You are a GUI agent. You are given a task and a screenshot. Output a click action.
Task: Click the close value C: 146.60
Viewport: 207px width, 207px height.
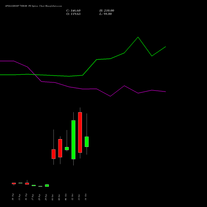(73, 11)
